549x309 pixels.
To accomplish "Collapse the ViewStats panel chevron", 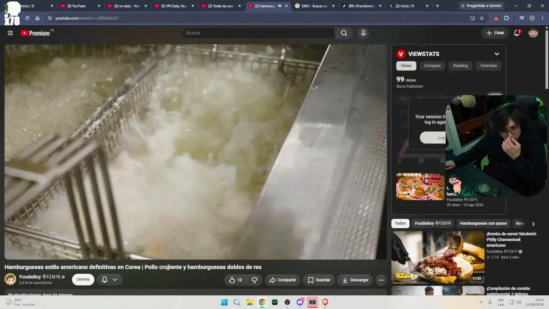I will coord(497,54).
